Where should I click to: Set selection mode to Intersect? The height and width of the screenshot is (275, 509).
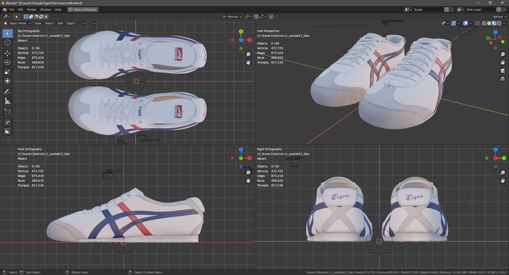46,17
